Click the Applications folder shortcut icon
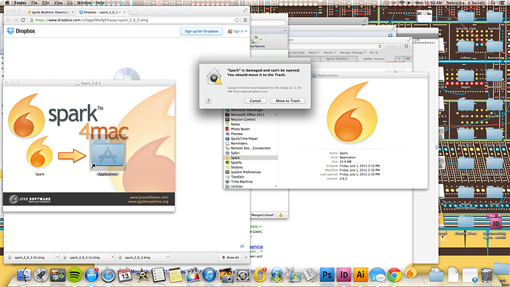Screen dimensions: 510x287 (x=108, y=155)
